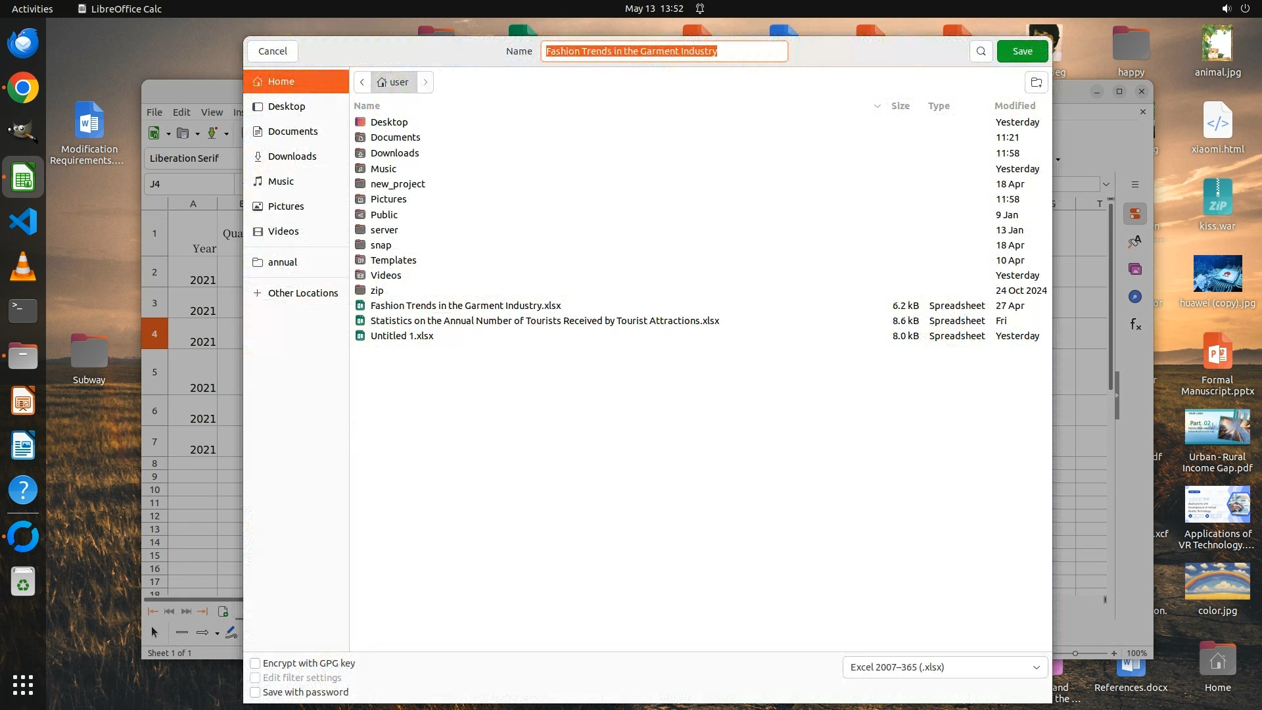
Task: Click the green Save button
Action: tap(1021, 51)
